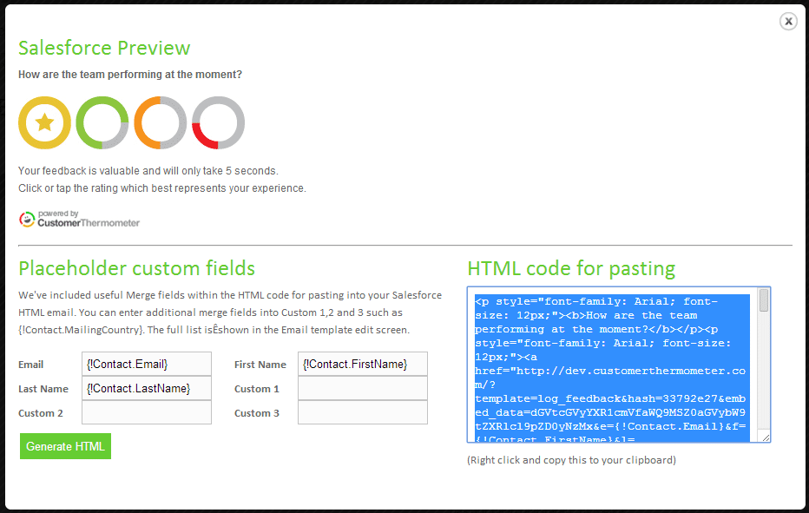Click the 'Right click and copy this' hint text
809x513 pixels.
point(572,460)
